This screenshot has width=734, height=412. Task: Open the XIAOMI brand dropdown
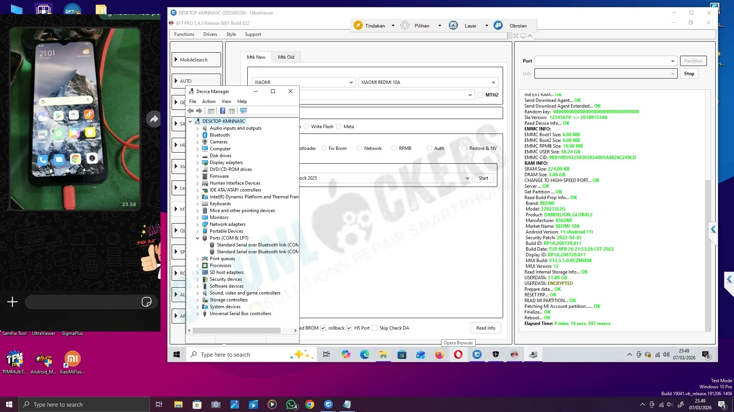351,82
